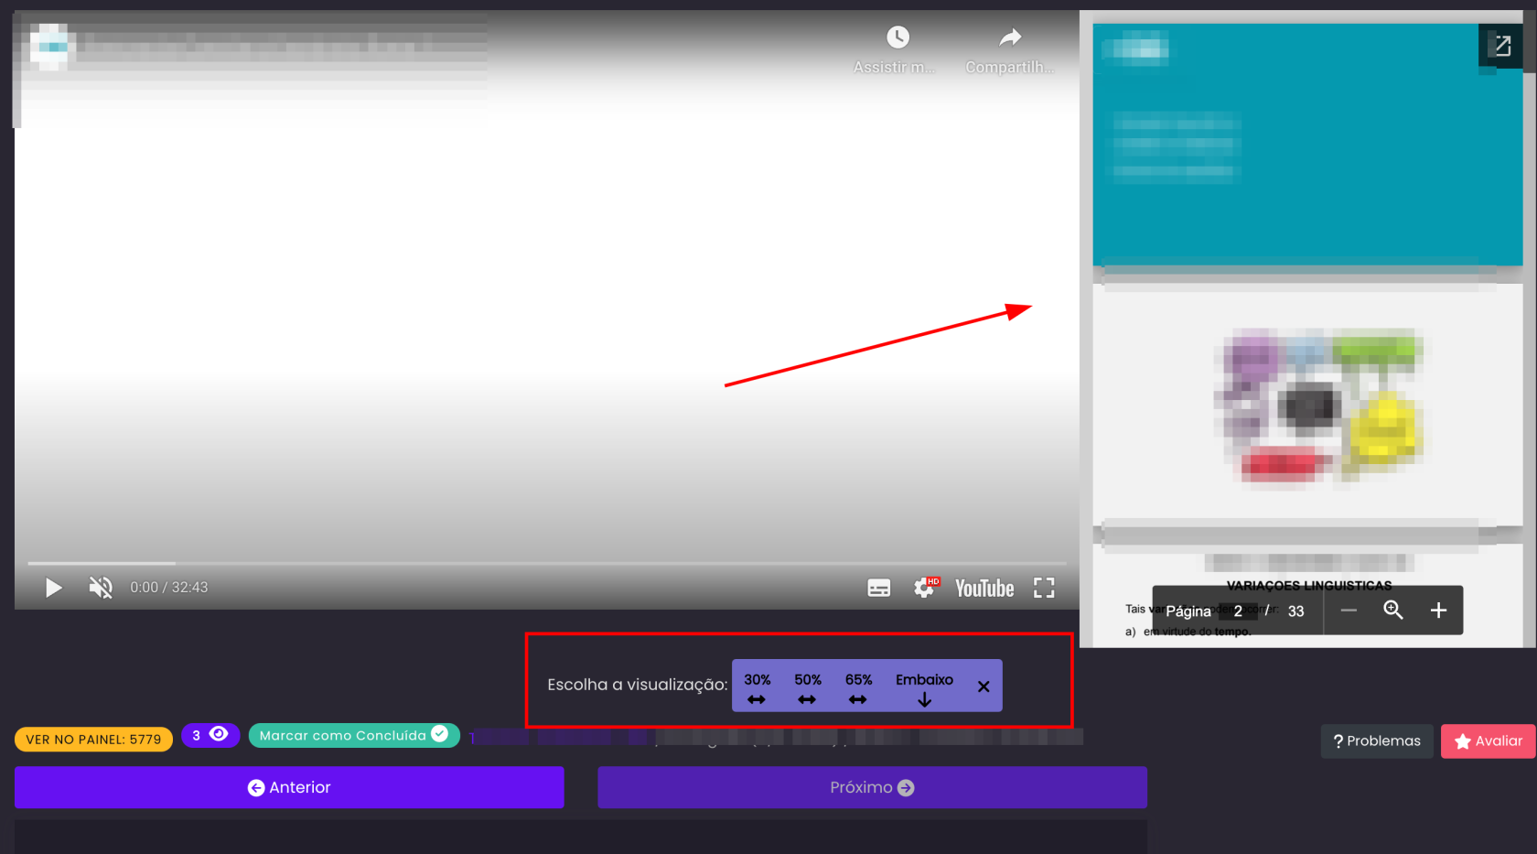Click the video progress bar

pos(547,563)
